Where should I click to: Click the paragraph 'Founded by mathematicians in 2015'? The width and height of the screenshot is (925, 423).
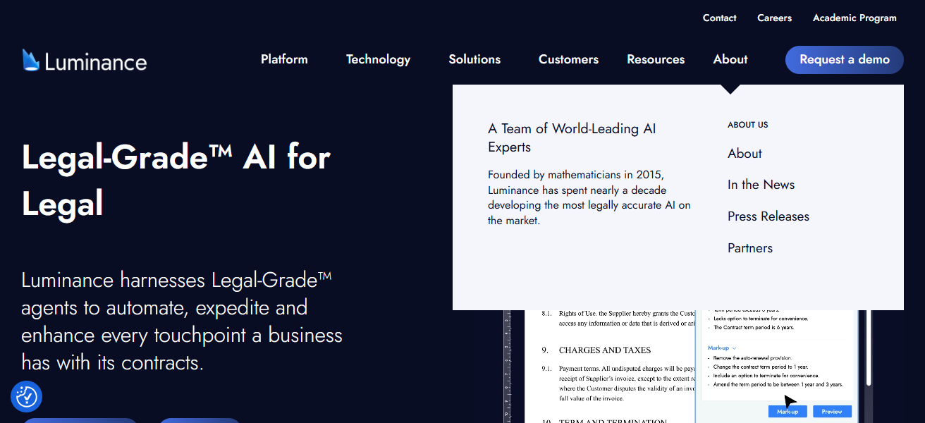pyautogui.click(x=589, y=197)
